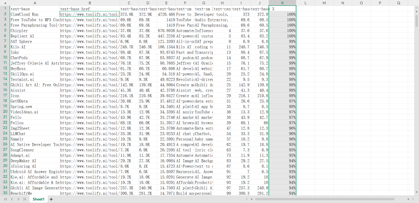Viewport: 419px width, 203px height.
Task: Select column D header
Action: 148,3
